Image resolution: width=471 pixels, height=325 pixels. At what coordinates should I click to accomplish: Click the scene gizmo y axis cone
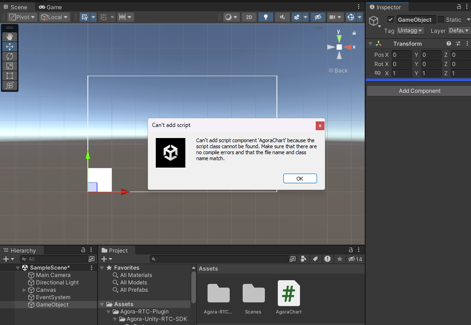(x=339, y=38)
